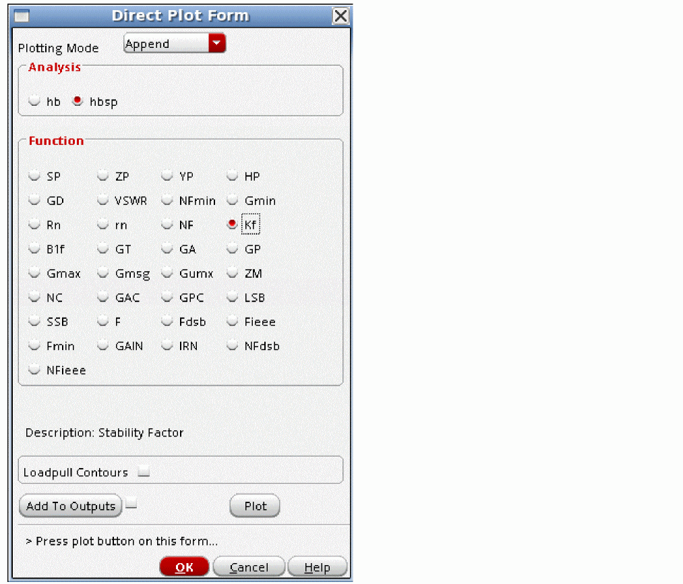Choose the ZP function

point(102,175)
